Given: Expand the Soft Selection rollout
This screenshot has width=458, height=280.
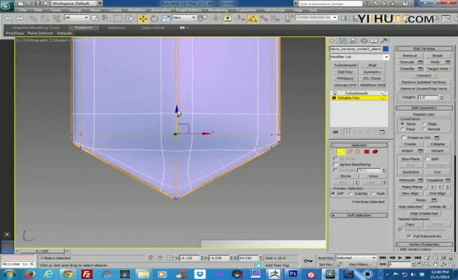Looking at the screenshot, I should coord(359,215).
